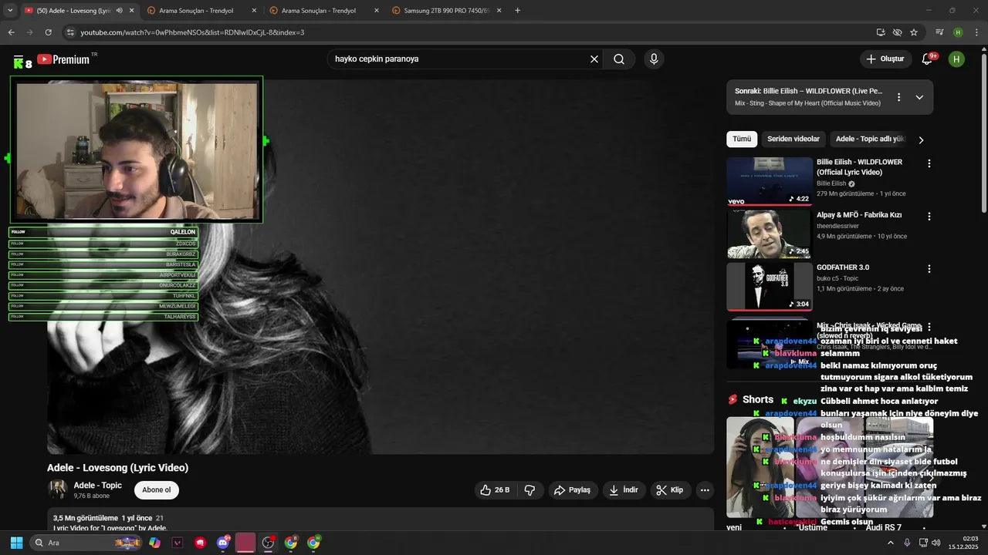This screenshot has width=988, height=555.
Task: Dislike the video with thumbs down
Action: (530, 490)
